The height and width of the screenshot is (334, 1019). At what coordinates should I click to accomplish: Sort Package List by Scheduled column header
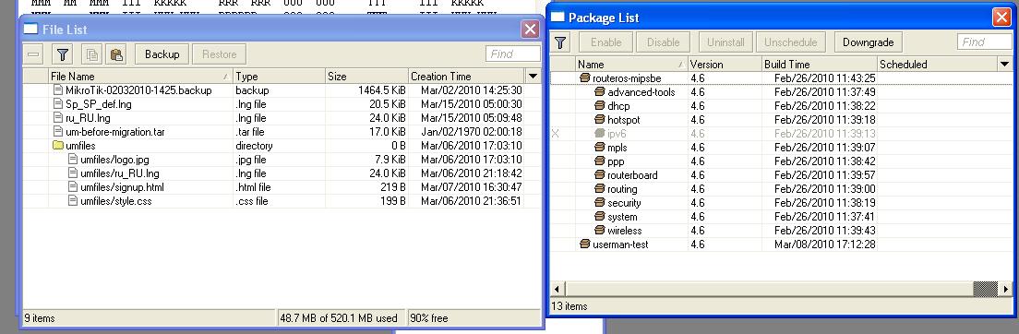[937, 65]
